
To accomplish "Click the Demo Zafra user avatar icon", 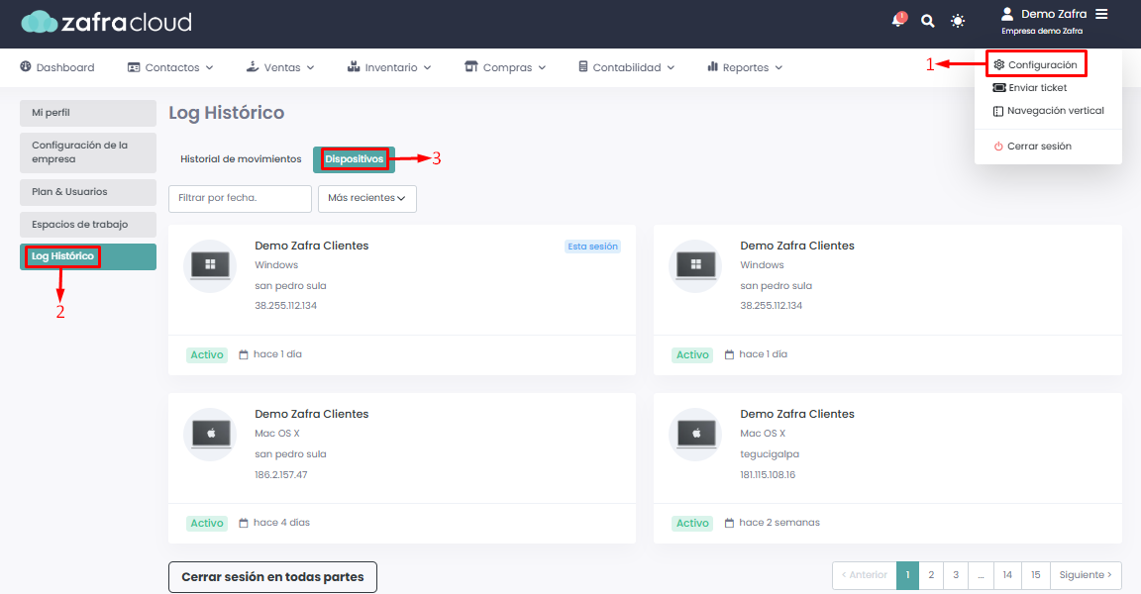I will [1007, 14].
